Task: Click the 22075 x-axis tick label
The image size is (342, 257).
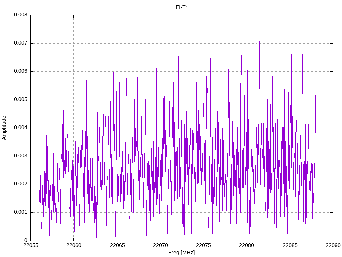Action: [203, 245]
